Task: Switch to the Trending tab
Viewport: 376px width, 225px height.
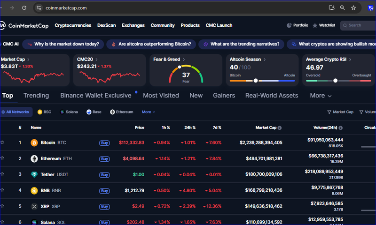Action: [x=36, y=96]
